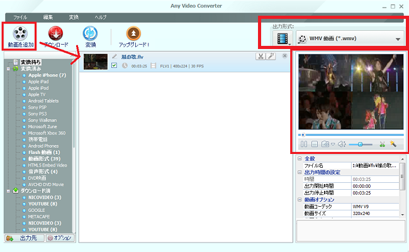
Task: Open the output profile filmstrip button
Action: (x=283, y=38)
